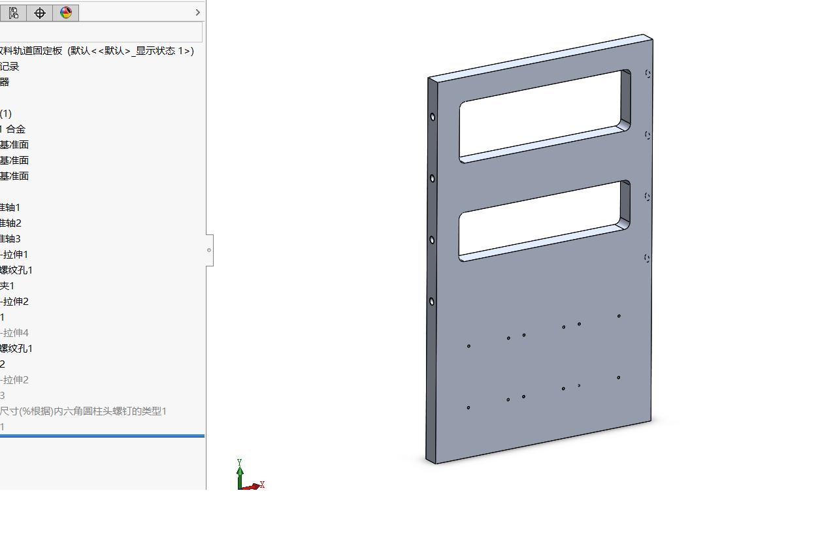
Task: Select the grayed-out -拉伸4 feature
Action: tap(14, 333)
